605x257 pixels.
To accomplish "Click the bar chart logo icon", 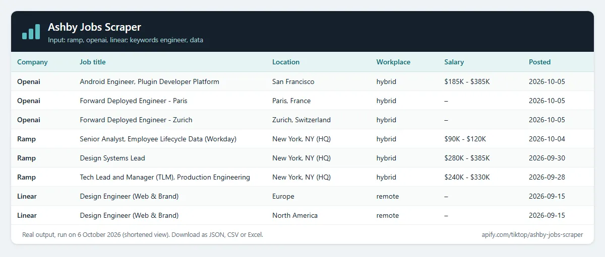I will 31,31.
